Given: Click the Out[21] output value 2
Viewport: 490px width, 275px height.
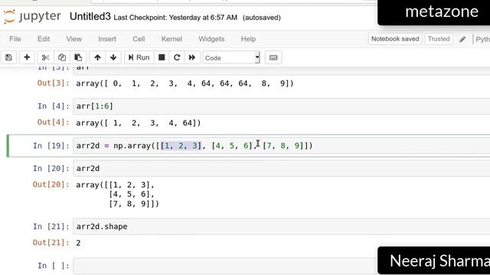Looking at the screenshot, I should (x=78, y=243).
